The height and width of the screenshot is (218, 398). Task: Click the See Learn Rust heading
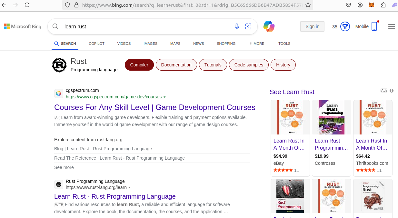tap(292, 92)
